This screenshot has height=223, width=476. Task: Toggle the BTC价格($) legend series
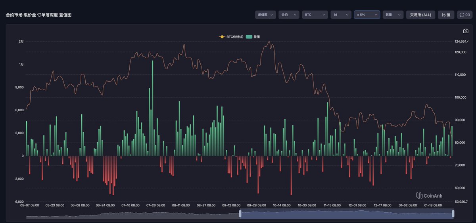pyautogui.click(x=231, y=37)
